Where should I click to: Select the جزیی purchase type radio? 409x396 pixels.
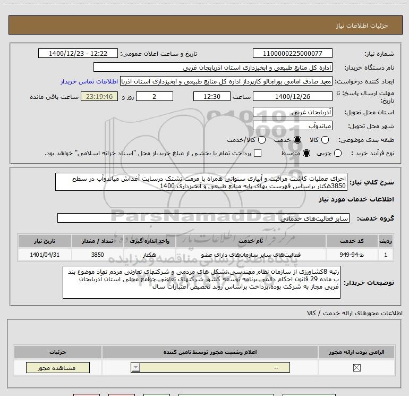click(x=337, y=153)
